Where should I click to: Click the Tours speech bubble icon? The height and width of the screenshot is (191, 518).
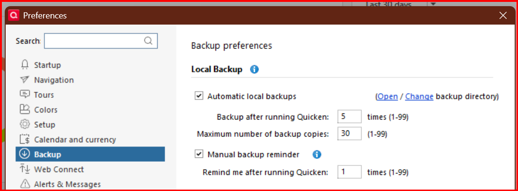(x=25, y=95)
